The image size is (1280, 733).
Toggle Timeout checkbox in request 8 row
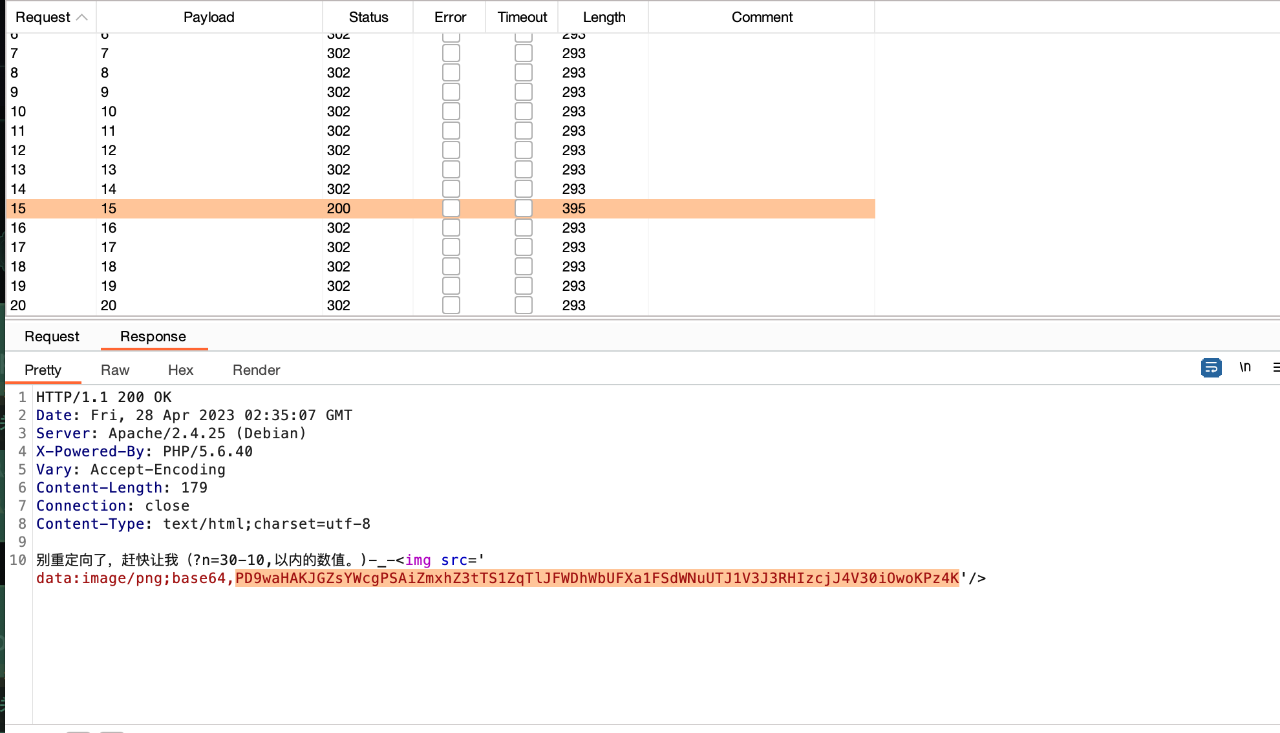(x=524, y=72)
